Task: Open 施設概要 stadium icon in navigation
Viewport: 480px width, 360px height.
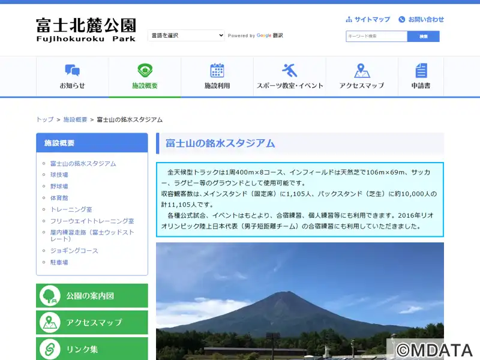Action: (x=145, y=71)
